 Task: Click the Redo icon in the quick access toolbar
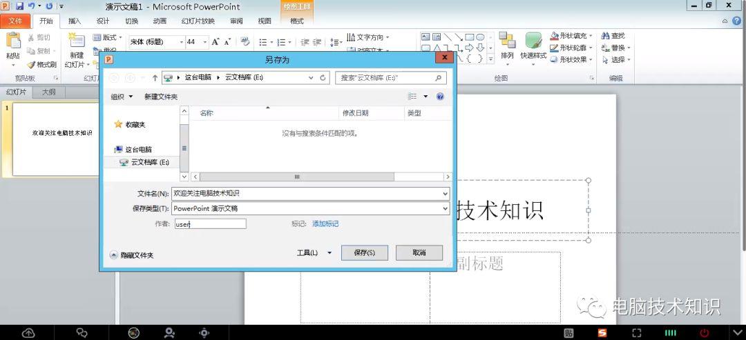[49, 6]
